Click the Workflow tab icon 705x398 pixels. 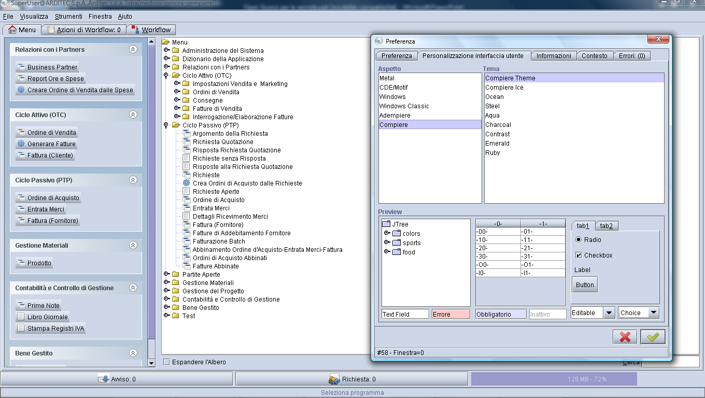click(135, 30)
